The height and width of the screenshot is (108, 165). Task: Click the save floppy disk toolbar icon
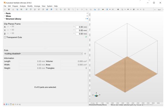(9, 10)
